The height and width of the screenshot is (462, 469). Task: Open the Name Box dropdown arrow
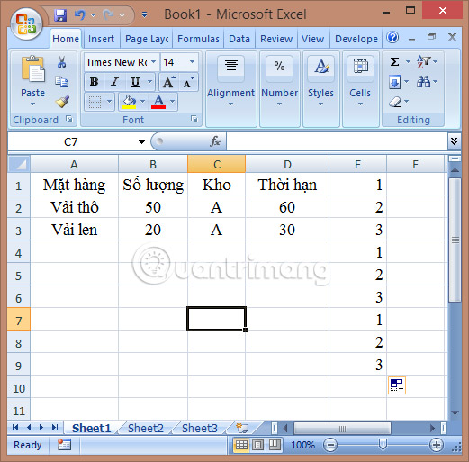141,141
